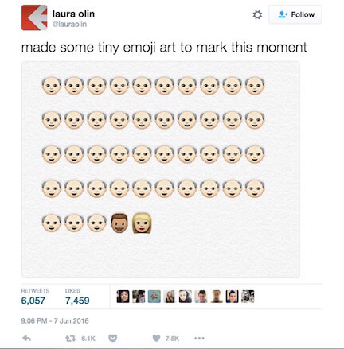Click the first liker avatar thumbnail
344x349 pixels.
click(123, 297)
